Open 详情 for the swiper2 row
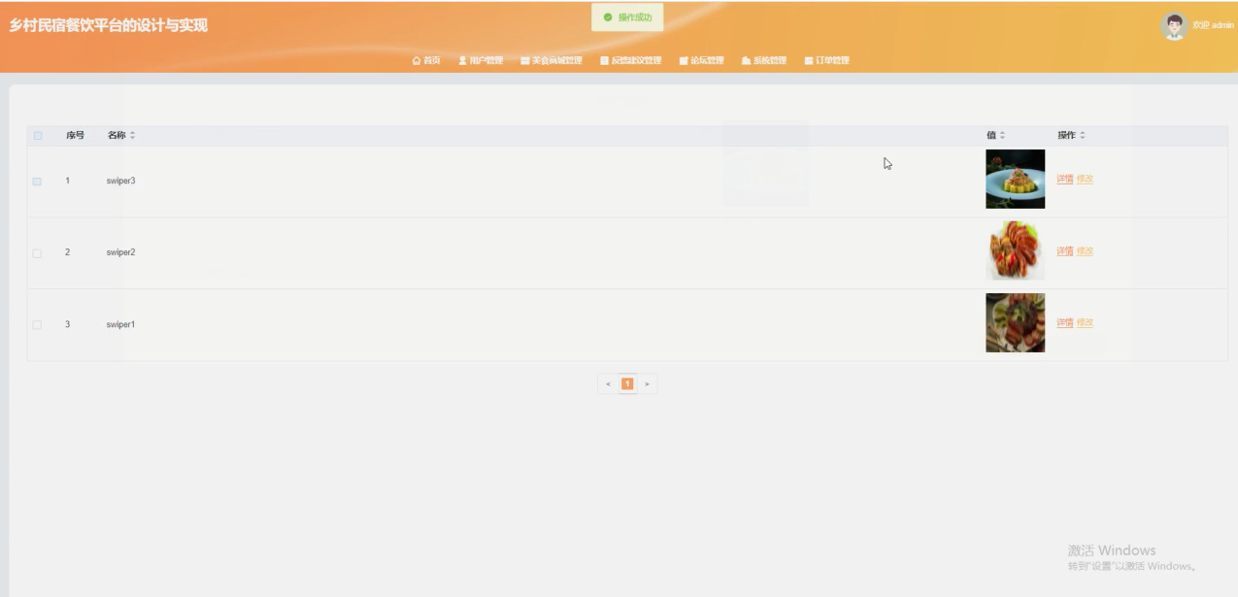The width and height of the screenshot is (1238, 597). pos(1065,251)
